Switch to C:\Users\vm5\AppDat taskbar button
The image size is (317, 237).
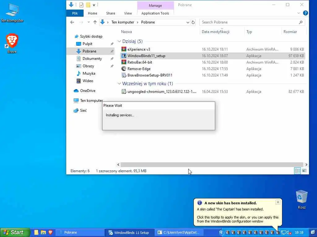[179, 233]
